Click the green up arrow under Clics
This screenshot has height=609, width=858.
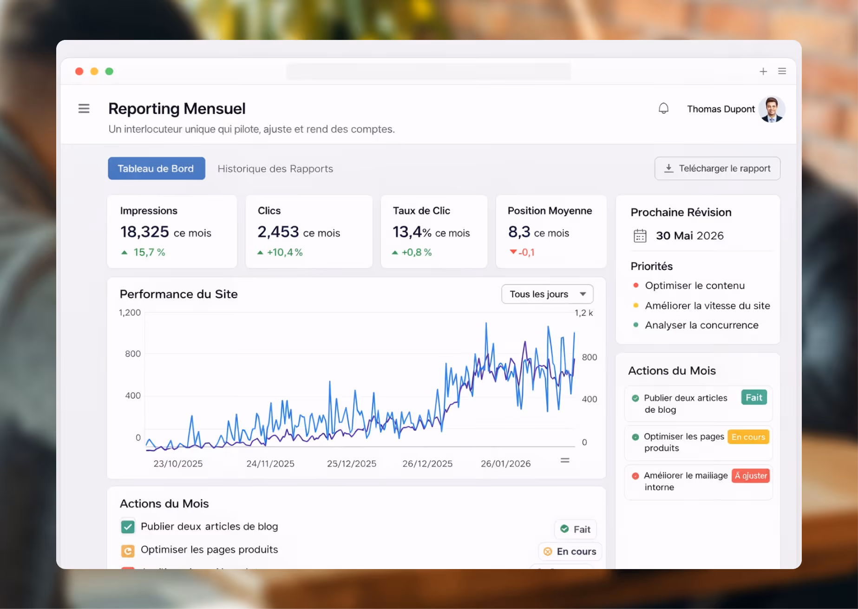point(260,252)
